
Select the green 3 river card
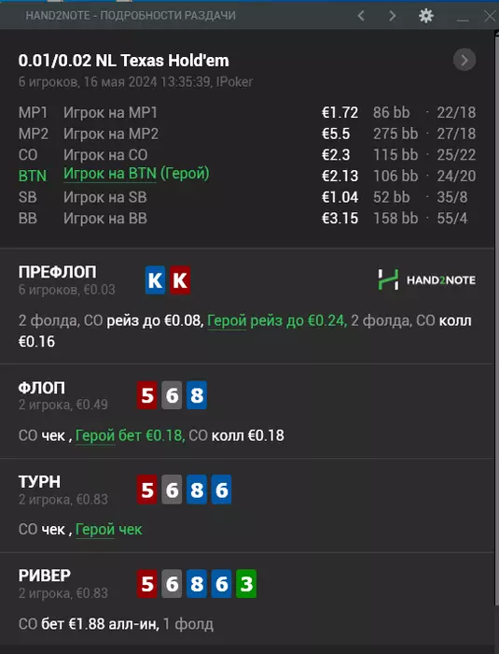(246, 584)
